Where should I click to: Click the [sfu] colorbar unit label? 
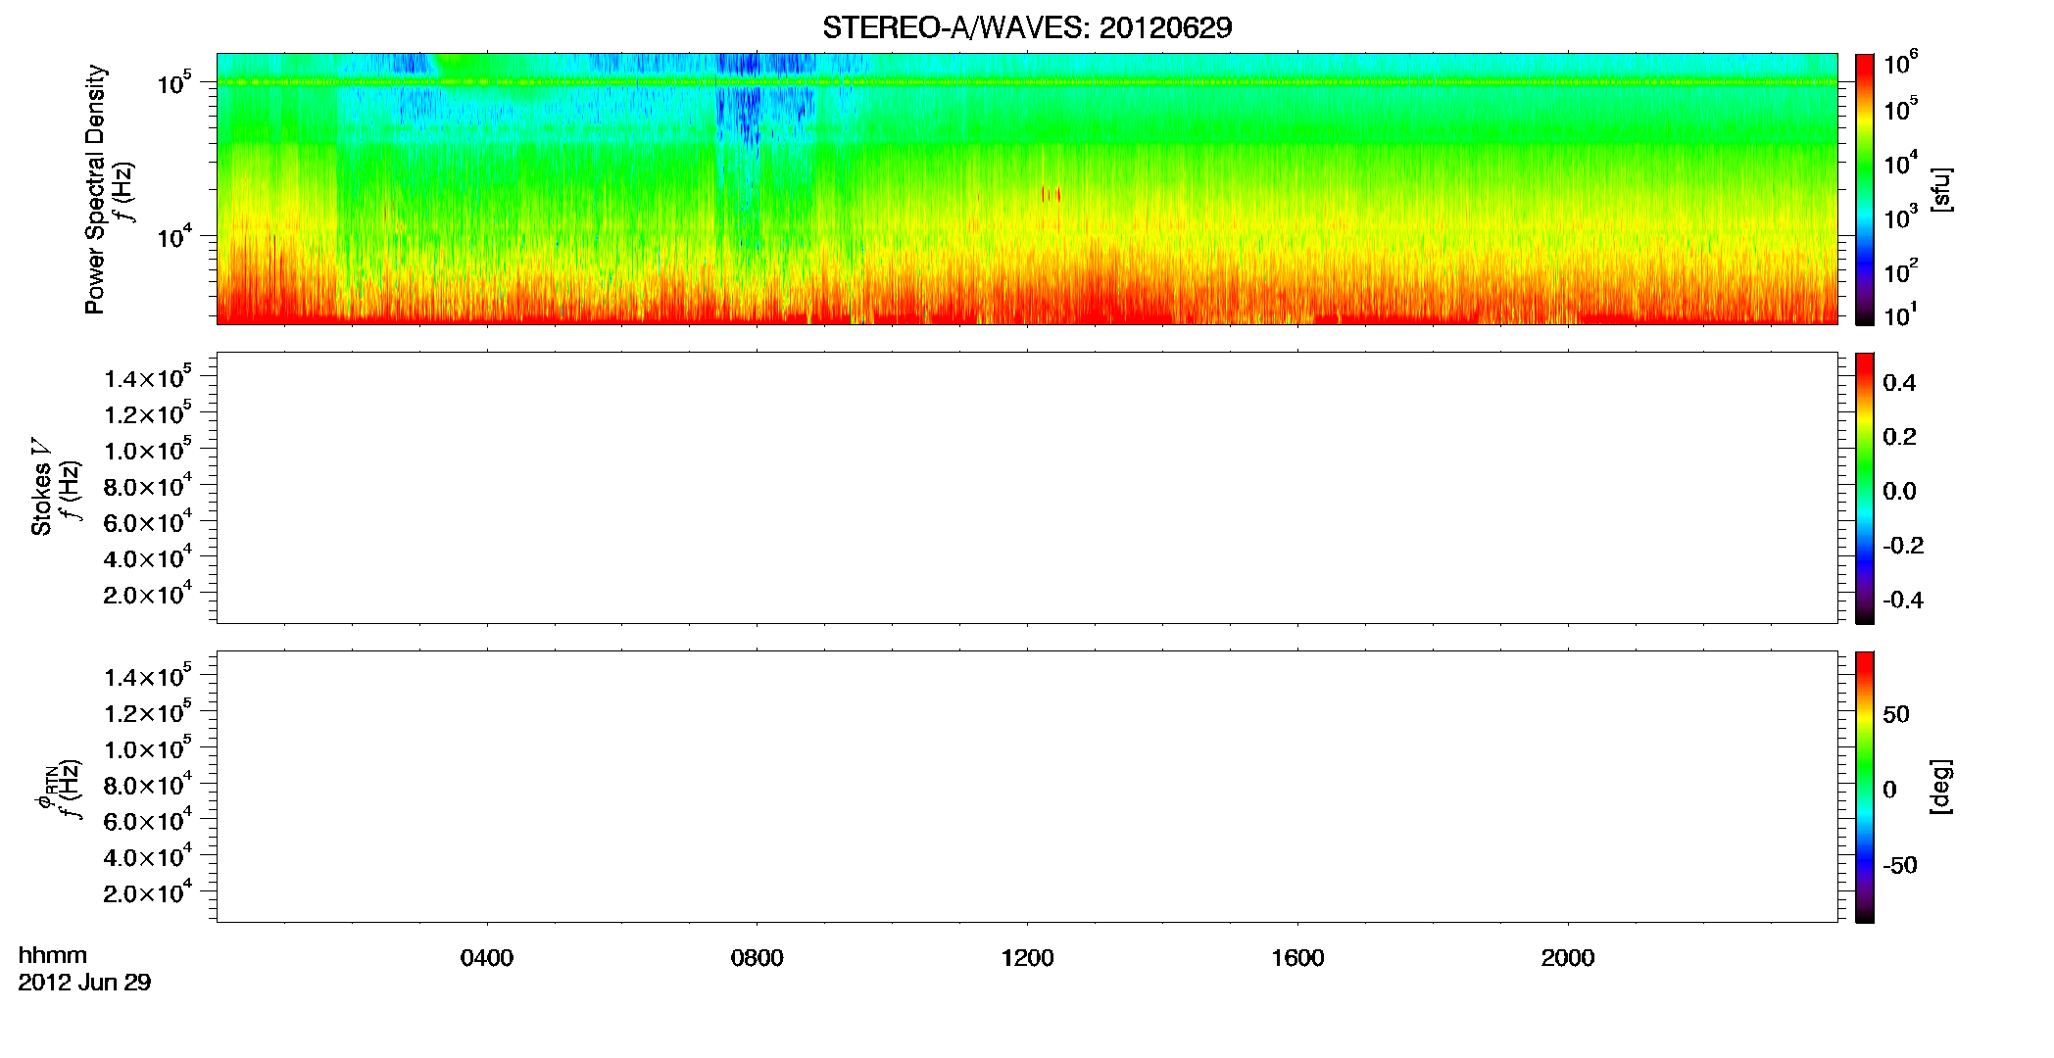[1941, 190]
